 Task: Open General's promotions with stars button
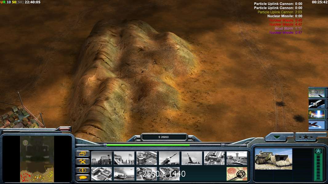(x=306, y=137)
